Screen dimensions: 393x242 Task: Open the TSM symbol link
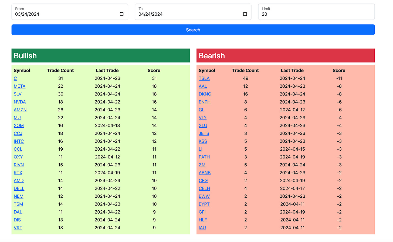18,204
